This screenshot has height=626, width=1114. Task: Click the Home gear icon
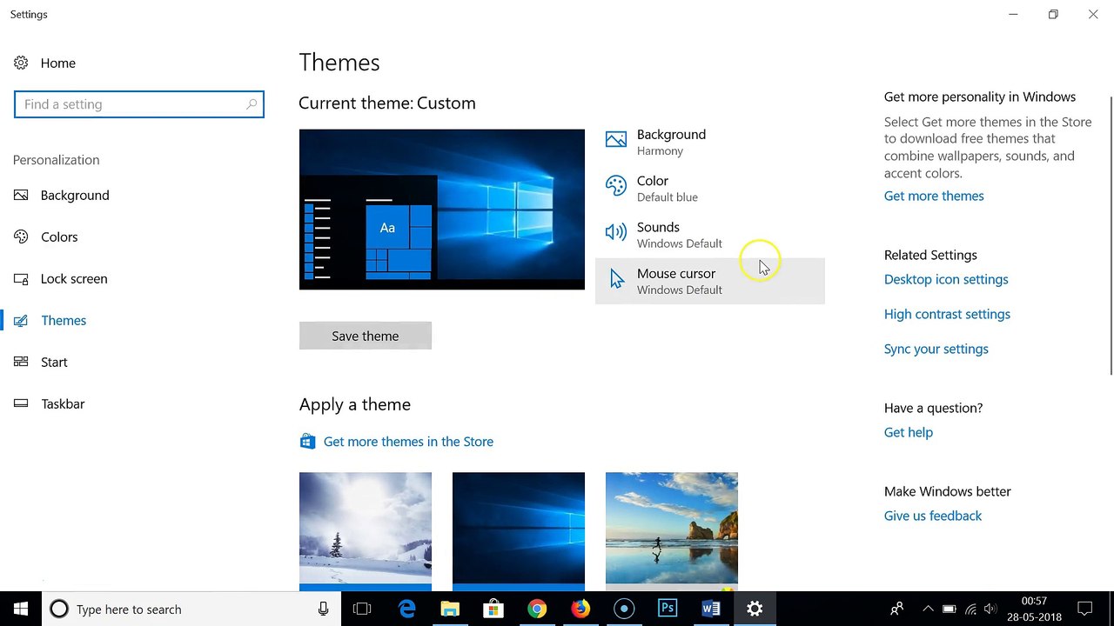point(21,63)
